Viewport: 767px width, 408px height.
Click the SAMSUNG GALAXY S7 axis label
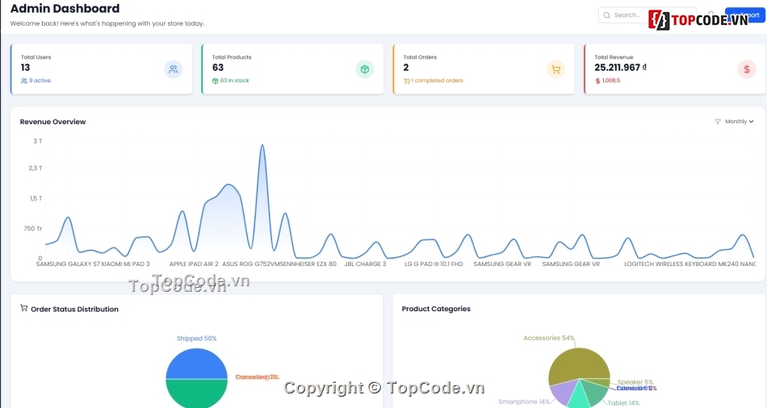click(x=68, y=264)
